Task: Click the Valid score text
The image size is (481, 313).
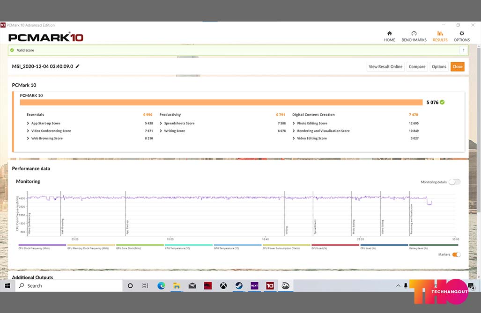Action: [x=25, y=50]
